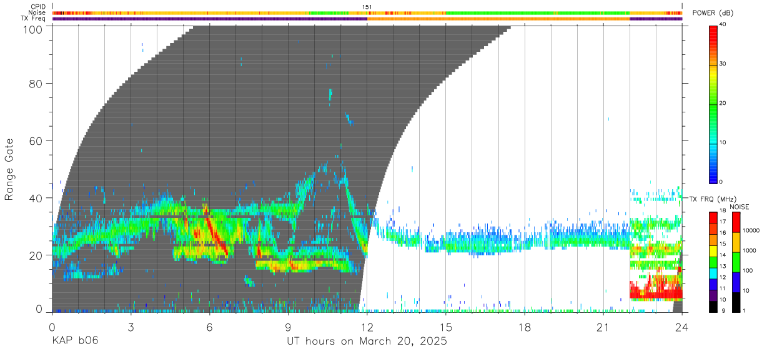This screenshot has width=767, height=354.
Task: Click UT hour tick 24
Action: (x=682, y=327)
